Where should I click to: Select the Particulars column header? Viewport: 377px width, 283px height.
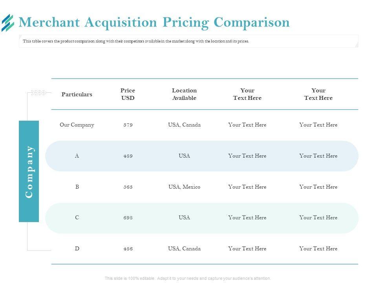[x=77, y=94]
